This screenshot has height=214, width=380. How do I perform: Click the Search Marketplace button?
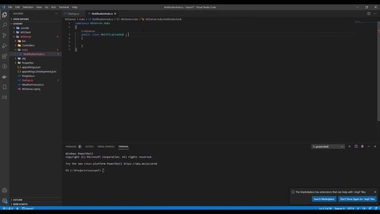click(324, 199)
